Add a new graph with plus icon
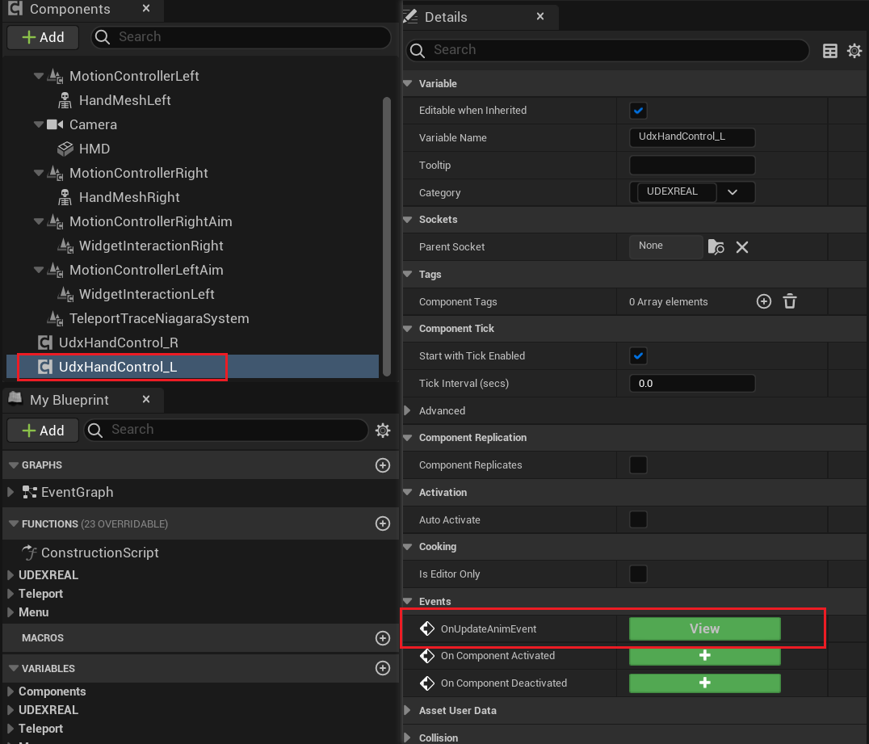The image size is (869, 744). coord(383,465)
